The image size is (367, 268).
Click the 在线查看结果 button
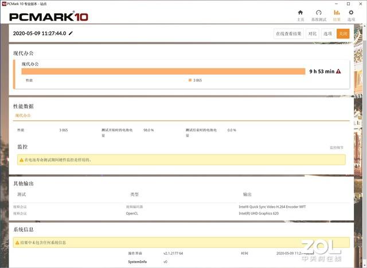point(288,34)
